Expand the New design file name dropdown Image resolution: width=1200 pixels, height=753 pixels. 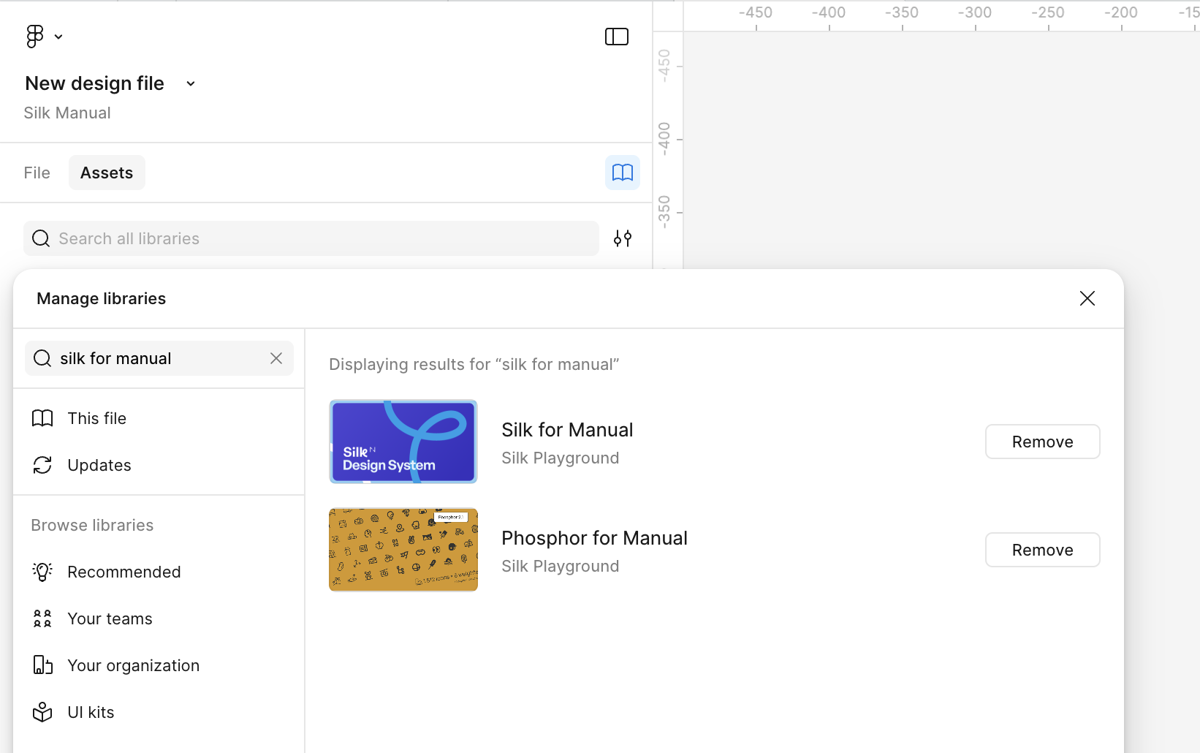point(191,83)
